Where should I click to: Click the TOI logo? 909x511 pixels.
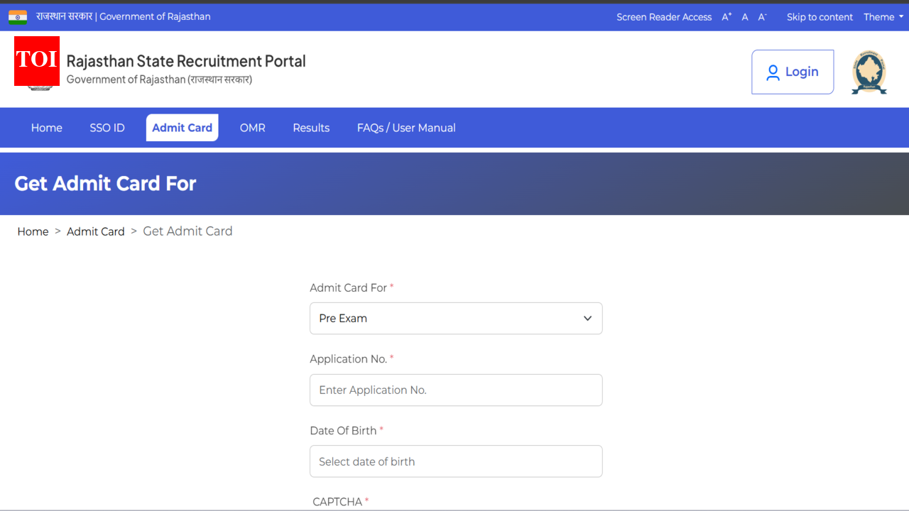[37, 61]
